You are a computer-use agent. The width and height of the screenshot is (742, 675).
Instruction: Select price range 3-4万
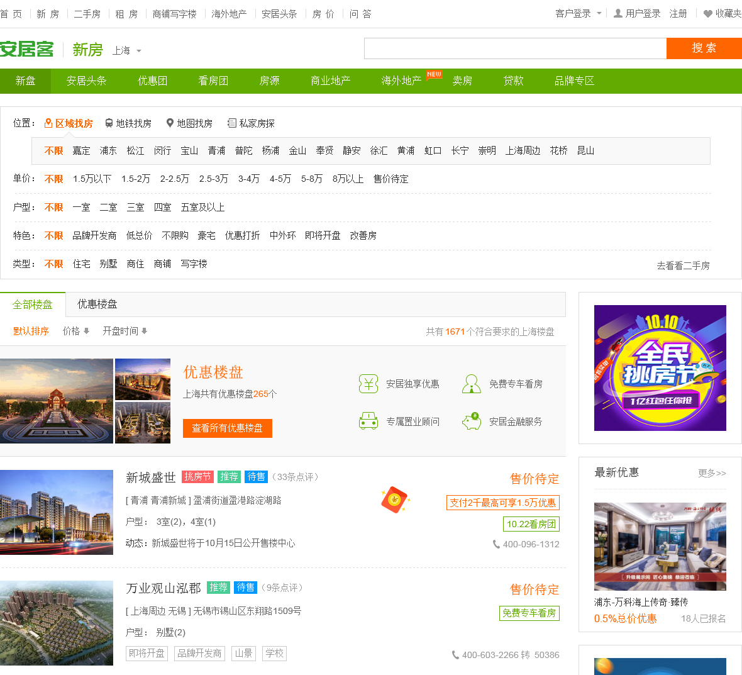click(x=249, y=179)
